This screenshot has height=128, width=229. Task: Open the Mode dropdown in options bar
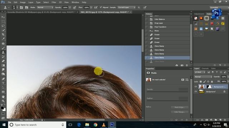pyautogui.click(x=45, y=7)
